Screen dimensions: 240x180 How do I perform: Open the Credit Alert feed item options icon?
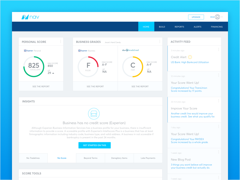point(219,49)
